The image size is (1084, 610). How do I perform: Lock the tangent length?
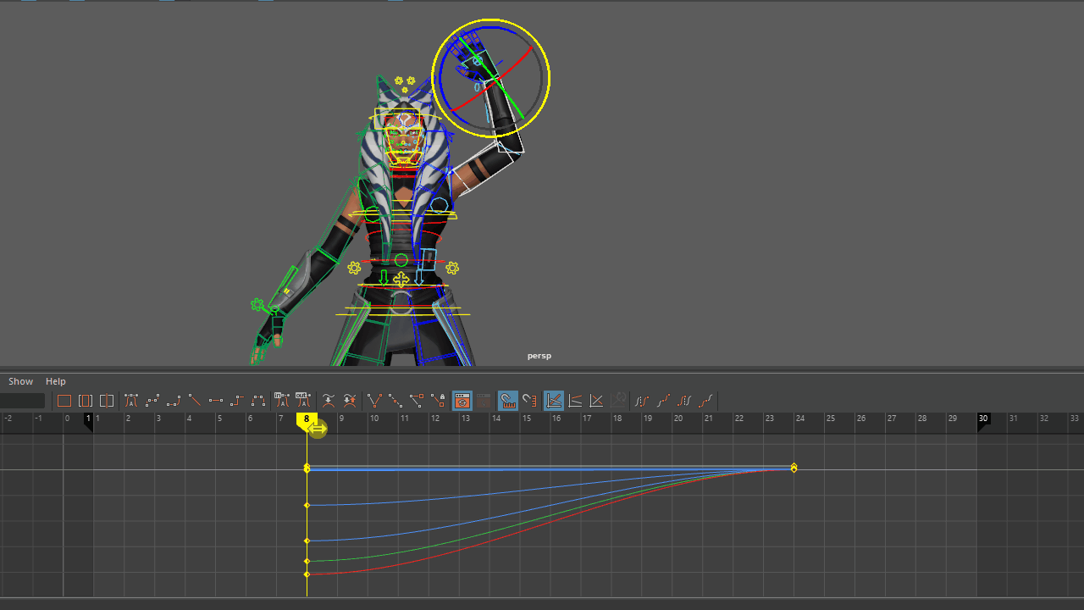[x=438, y=401]
